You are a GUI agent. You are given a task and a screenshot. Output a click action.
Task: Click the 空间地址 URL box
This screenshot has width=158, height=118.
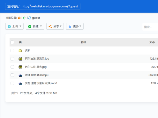[42, 6]
